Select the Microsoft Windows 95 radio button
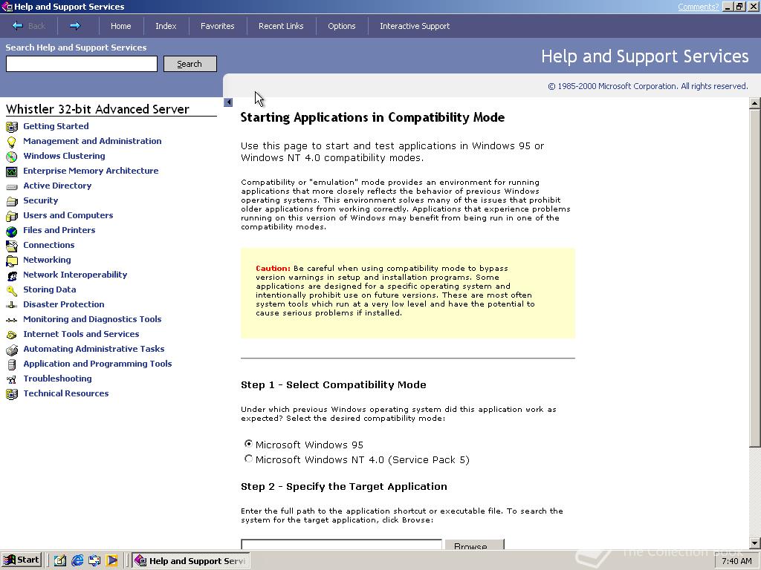The width and height of the screenshot is (761, 570). point(248,444)
